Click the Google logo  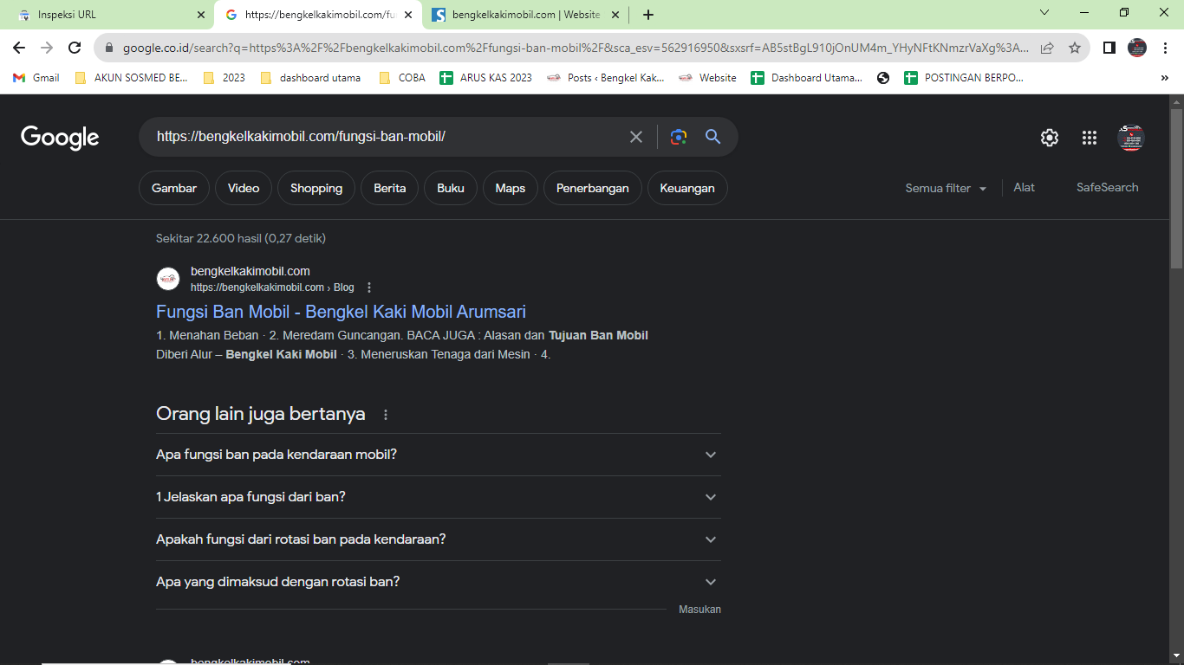[60, 138]
